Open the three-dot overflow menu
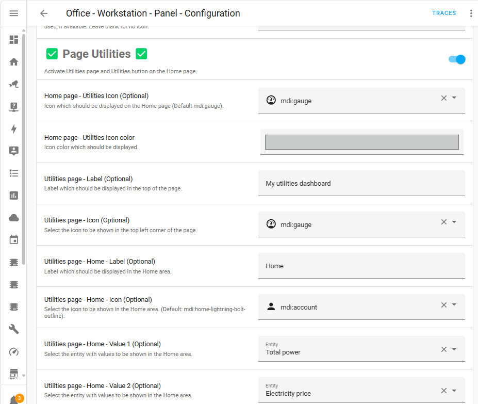The width and height of the screenshot is (478, 404). [x=471, y=13]
